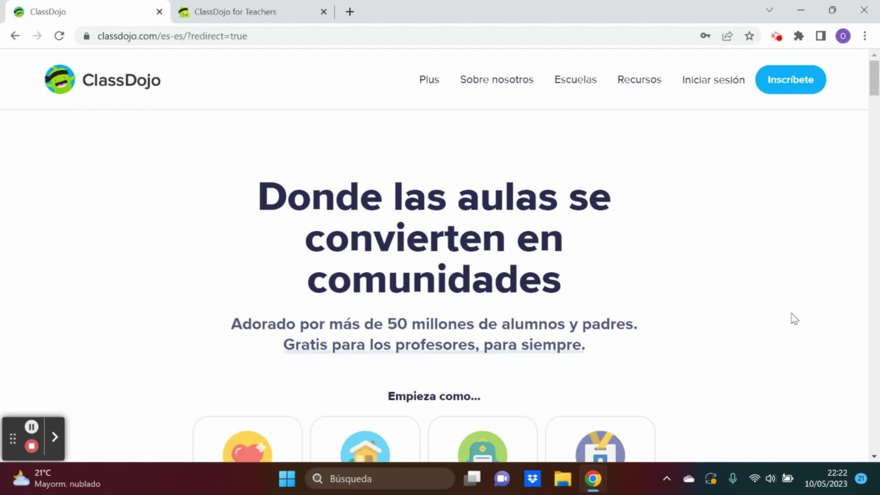Pause the screen recording
This screenshot has height=495, width=880.
(x=31, y=427)
